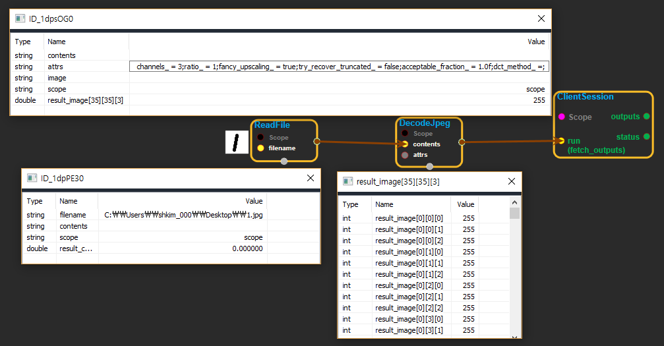Click the gray expand dot below ReadFile
The height and width of the screenshot is (346, 664).
[284, 161]
